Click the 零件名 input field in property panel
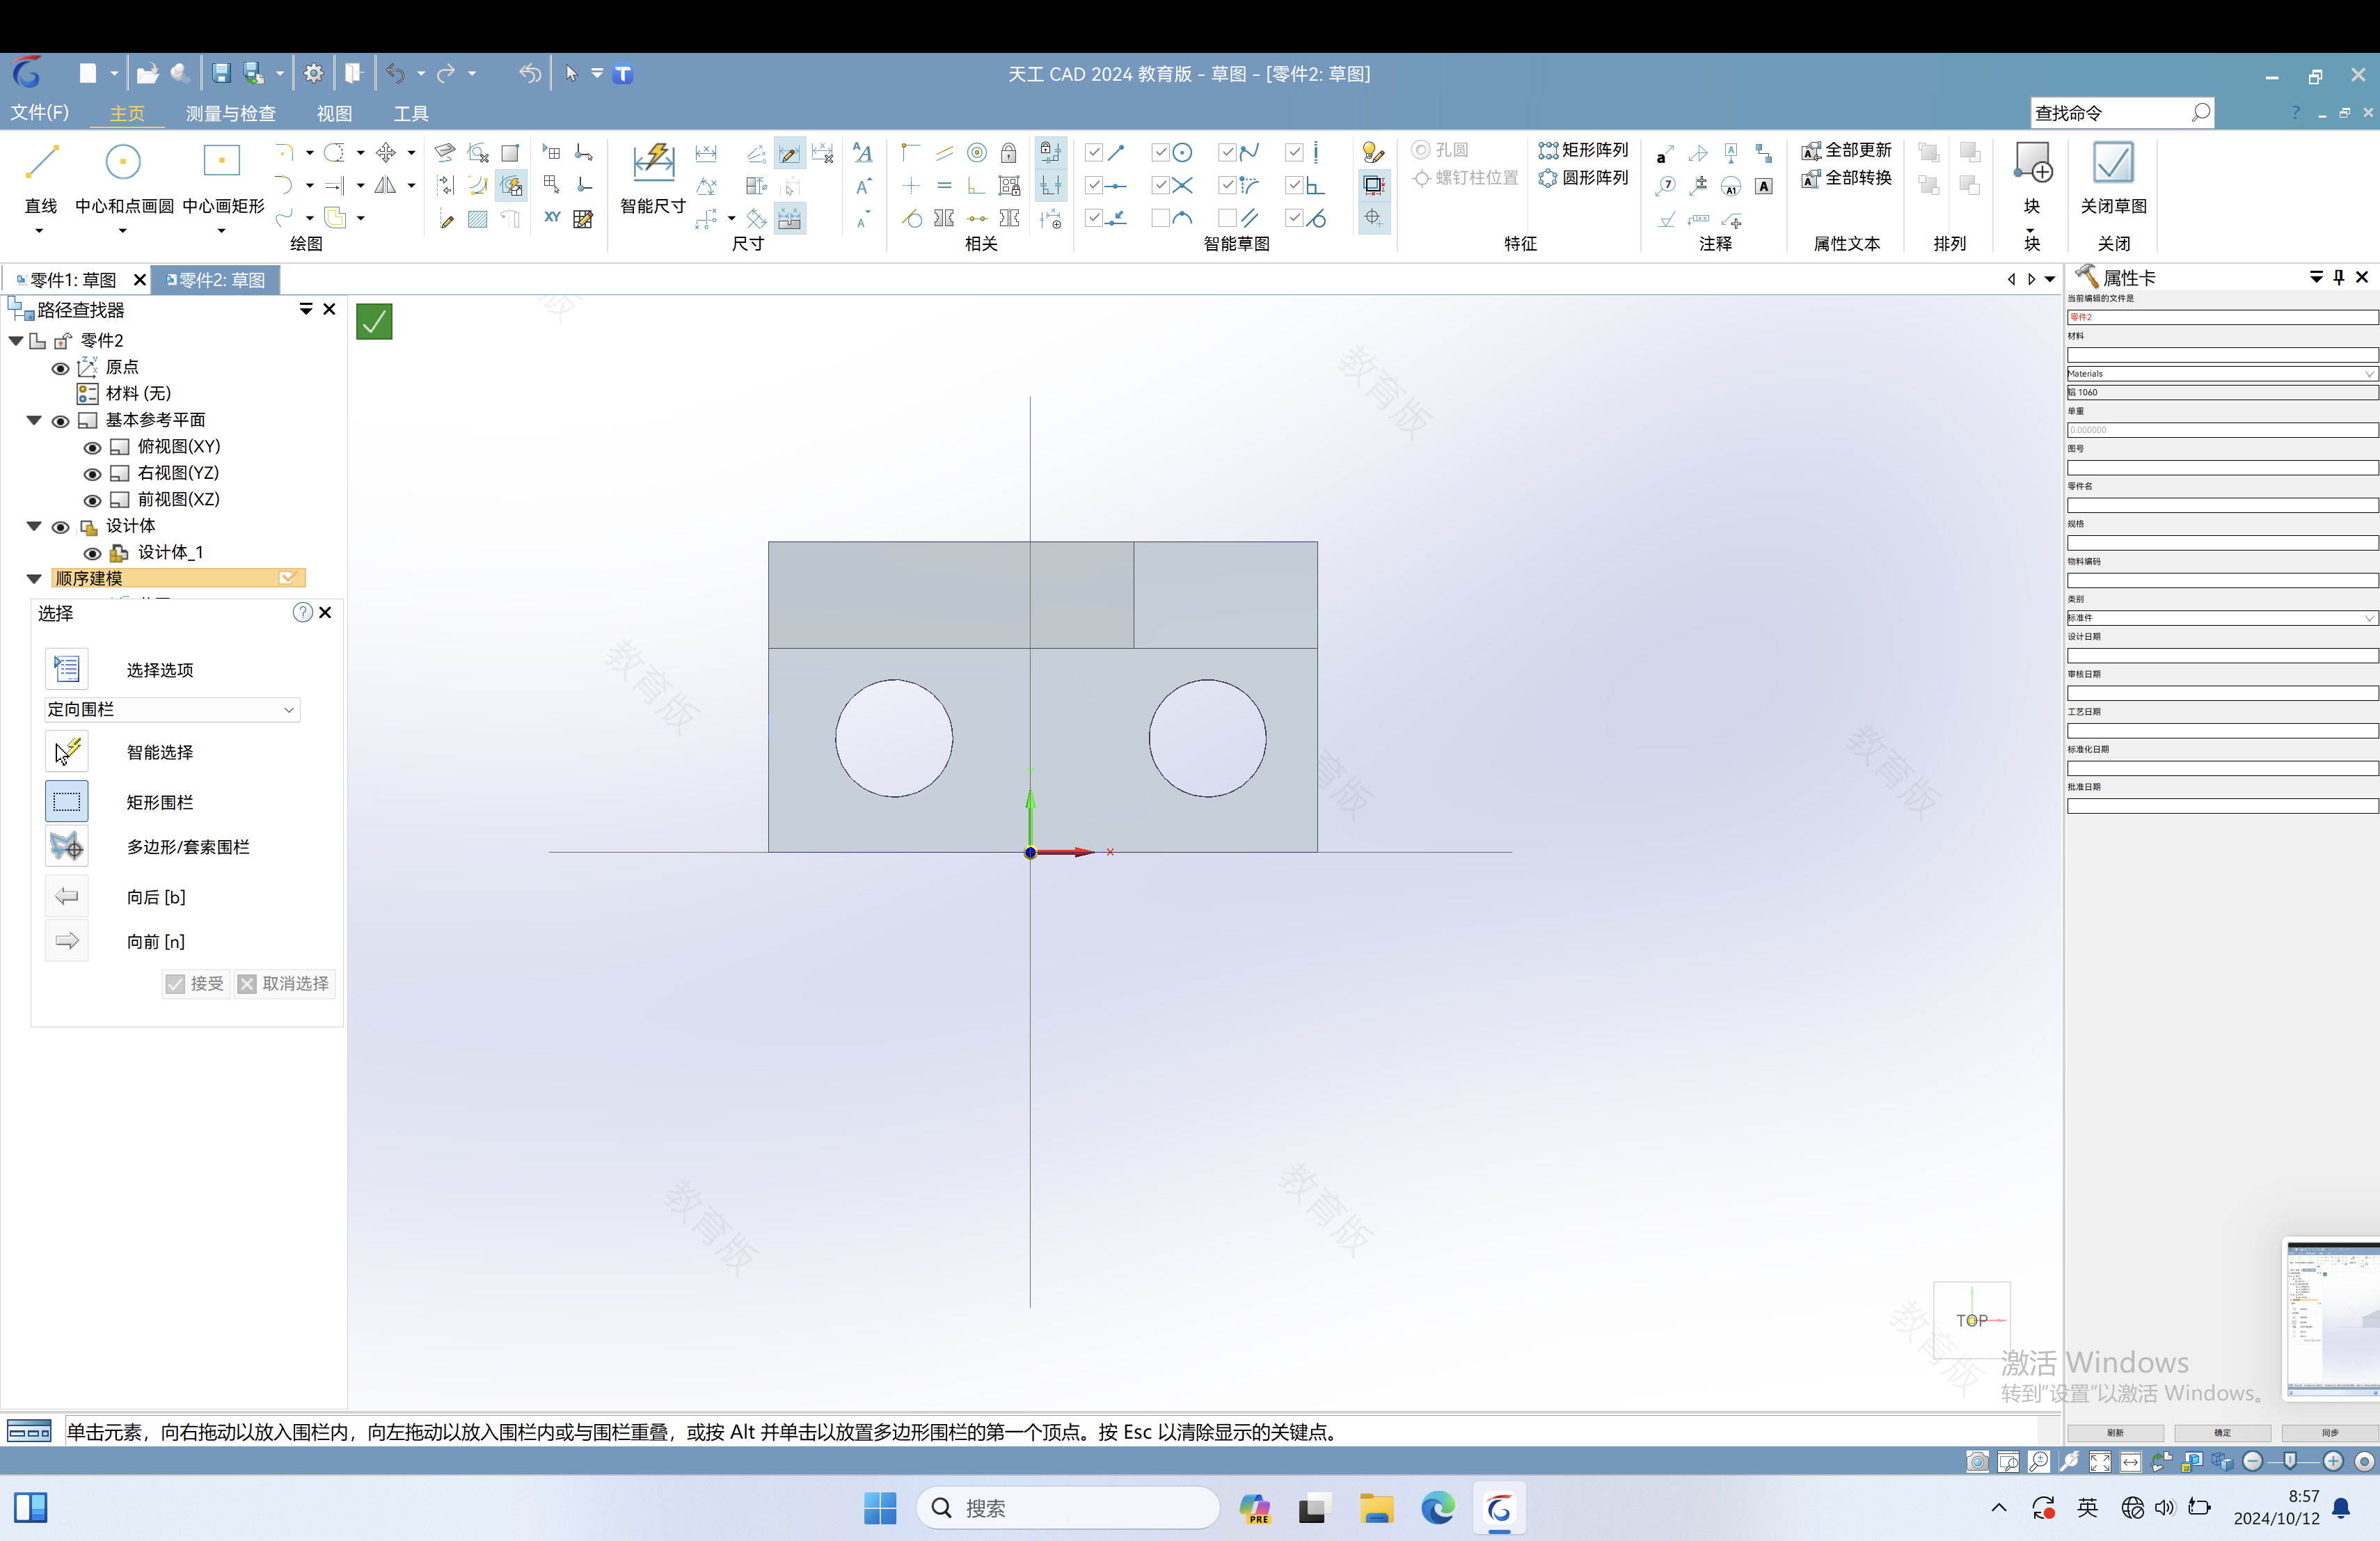Viewport: 2380px width, 1541px height. tap(2222, 505)
